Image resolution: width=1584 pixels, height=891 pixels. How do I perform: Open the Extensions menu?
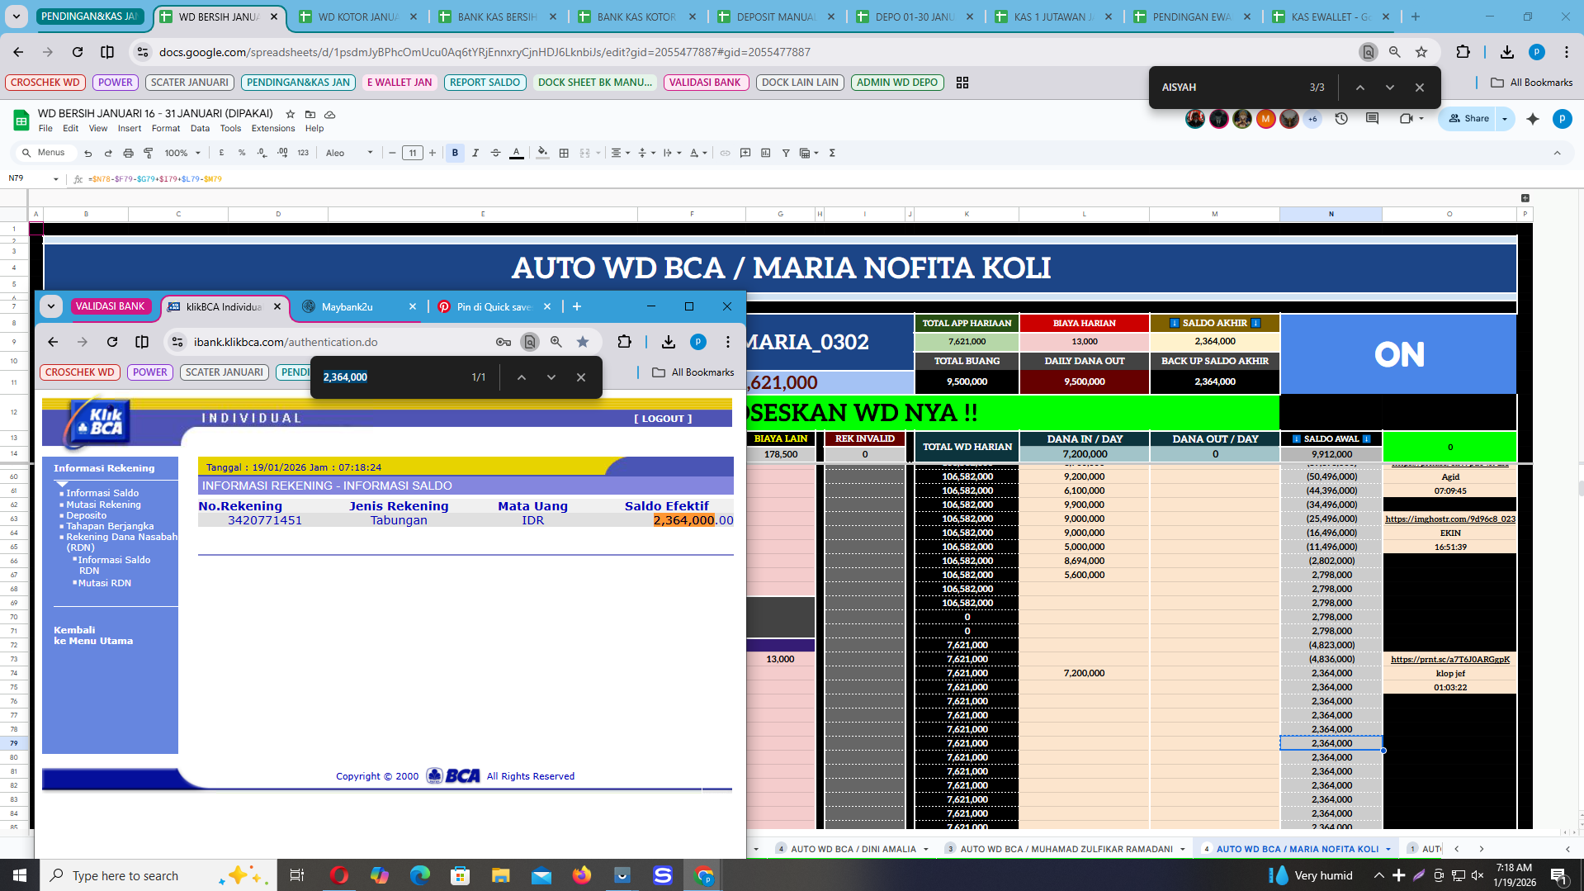(273, 129)
